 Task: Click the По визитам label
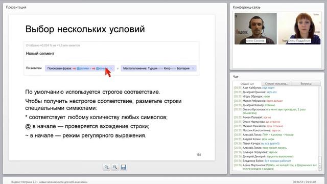(x=34, y=68)
